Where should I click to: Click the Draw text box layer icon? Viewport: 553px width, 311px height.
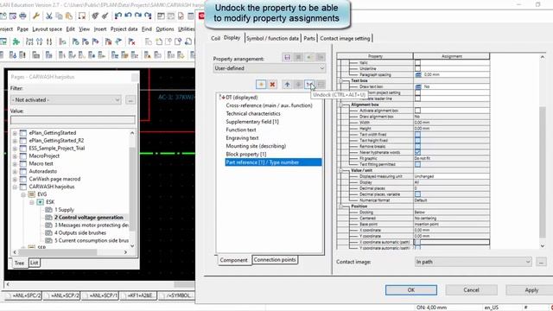pos(418,86)
